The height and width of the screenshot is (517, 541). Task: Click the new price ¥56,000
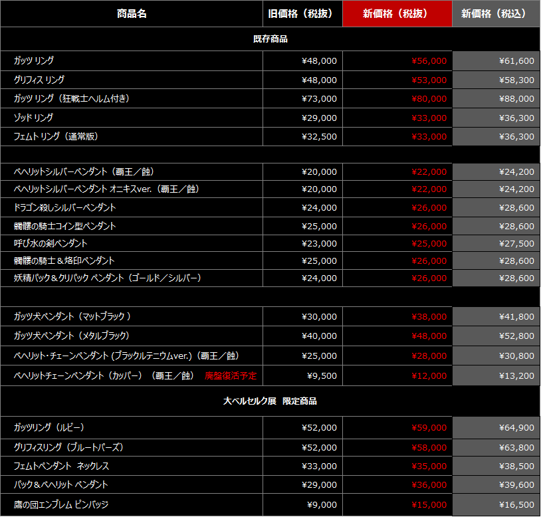(x=429, y=61)
